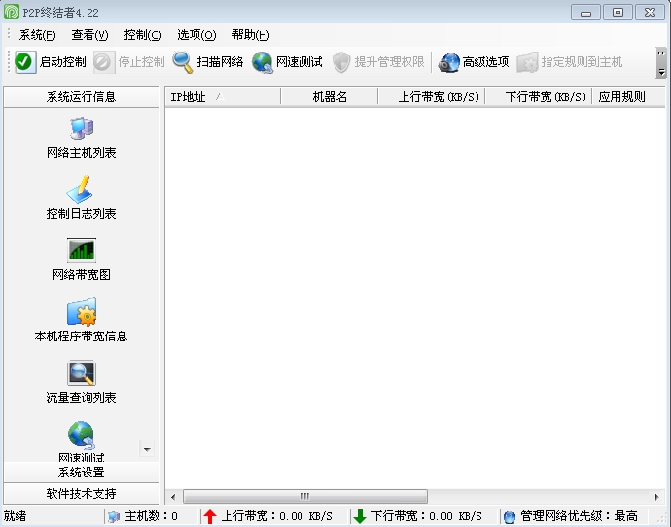Click the green download arrow icon in status bar

click(360, 516)
